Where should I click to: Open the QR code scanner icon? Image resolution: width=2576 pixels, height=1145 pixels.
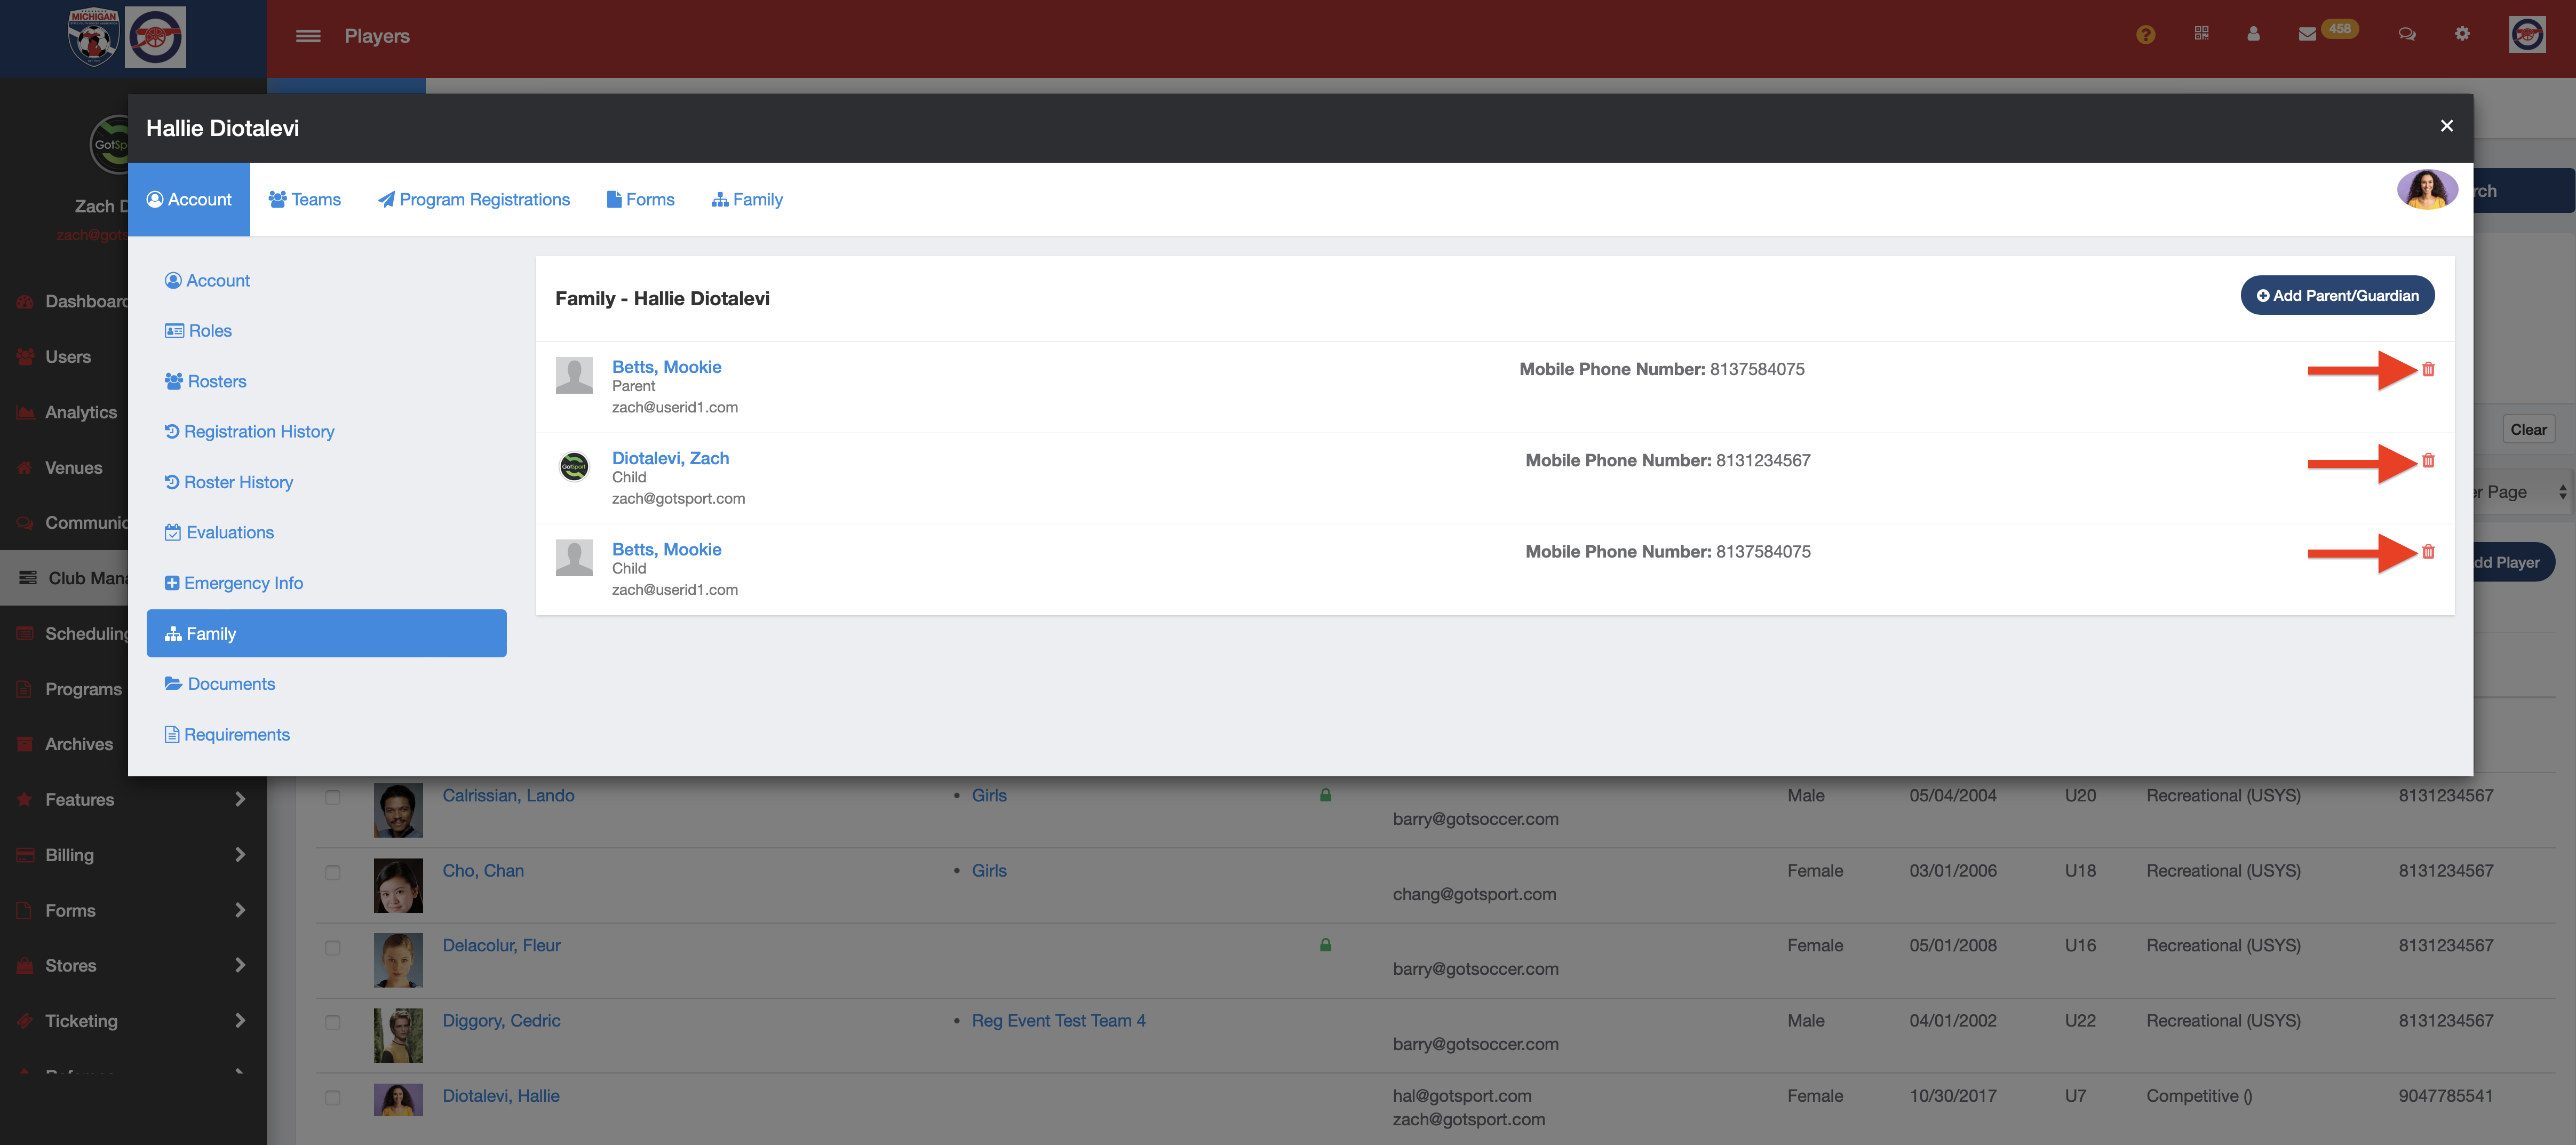[2201, 33]
